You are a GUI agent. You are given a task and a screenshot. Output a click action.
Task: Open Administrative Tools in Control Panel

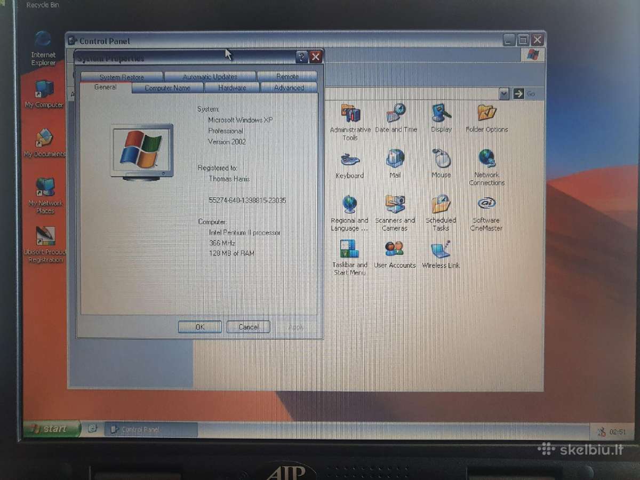click(350, 122)
